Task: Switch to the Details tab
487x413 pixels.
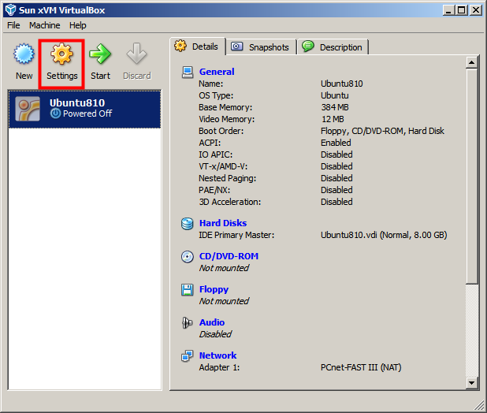Action: (198, 47)
